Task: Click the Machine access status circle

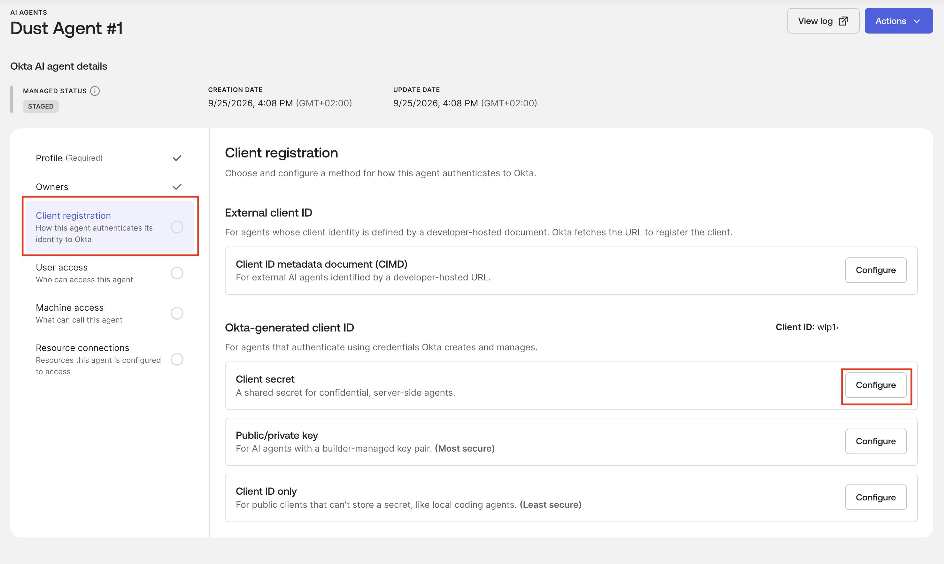Action: click(x=177, y=314)
